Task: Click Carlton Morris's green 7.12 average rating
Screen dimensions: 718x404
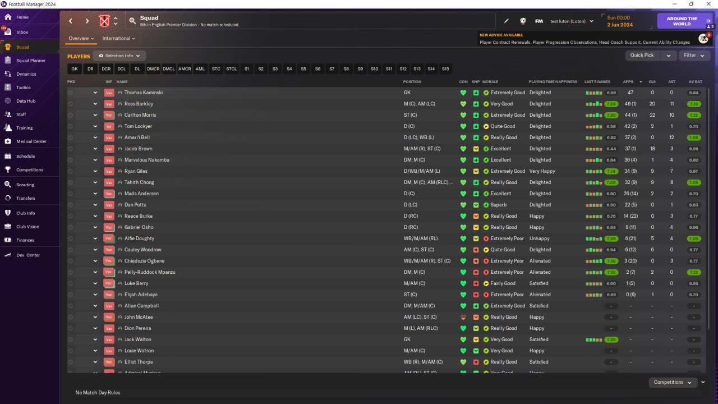Action: pyautogui.click(x=694, y=115)
